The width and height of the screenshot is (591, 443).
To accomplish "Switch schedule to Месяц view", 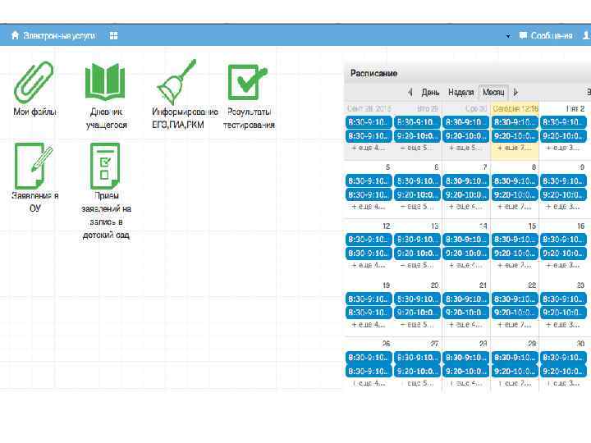I will [x=493, y=92].
